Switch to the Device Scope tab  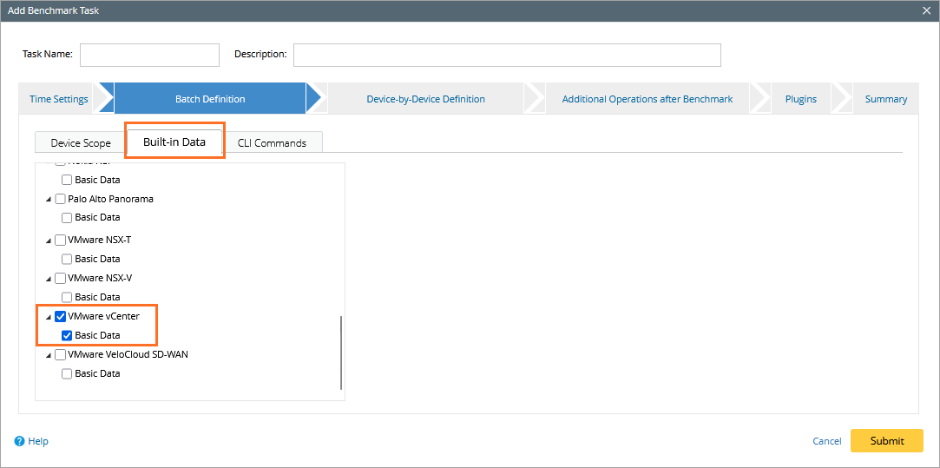click(81, 142)
